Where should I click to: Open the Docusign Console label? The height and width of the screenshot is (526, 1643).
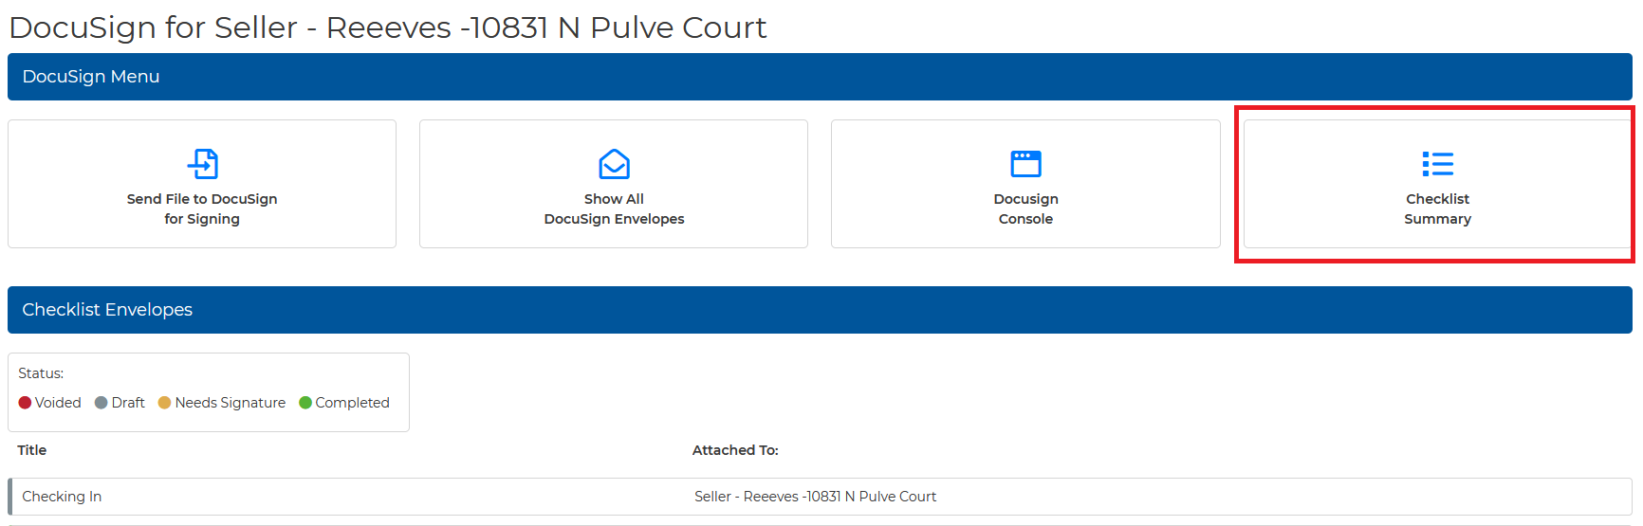(1025, 209)
